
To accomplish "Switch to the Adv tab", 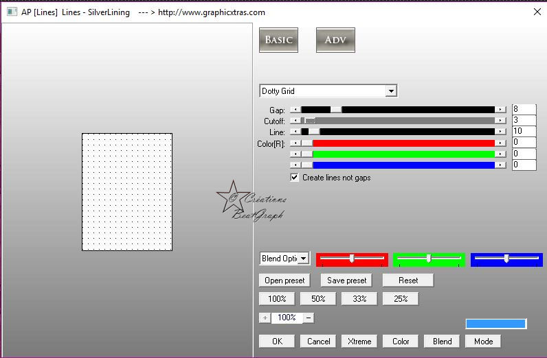I will click(335, 40).
